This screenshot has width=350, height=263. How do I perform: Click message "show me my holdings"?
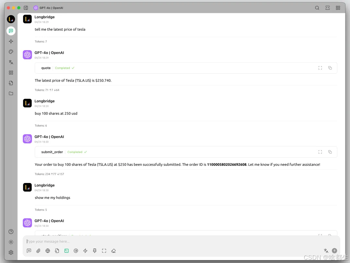[52, 198]
